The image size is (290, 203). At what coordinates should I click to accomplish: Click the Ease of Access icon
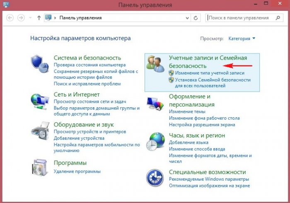[x=155, y=178]
